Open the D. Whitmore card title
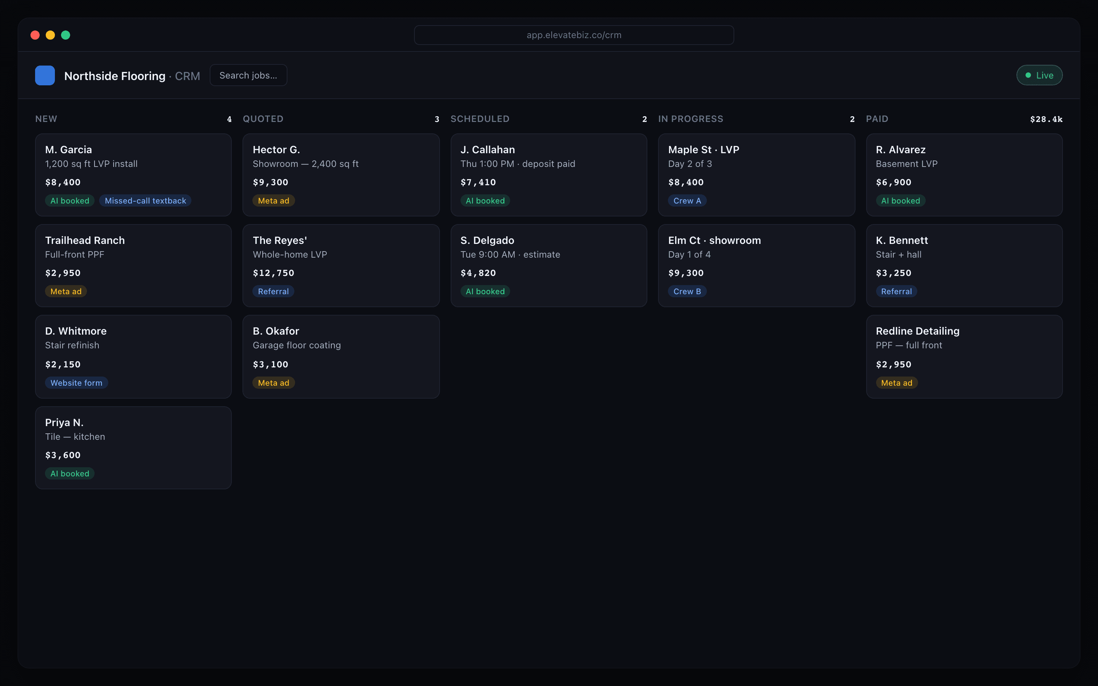 tap(76, 331)
